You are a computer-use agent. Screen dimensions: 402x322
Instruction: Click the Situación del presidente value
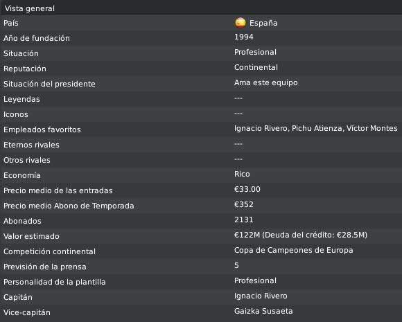click(x=266, y=82)
